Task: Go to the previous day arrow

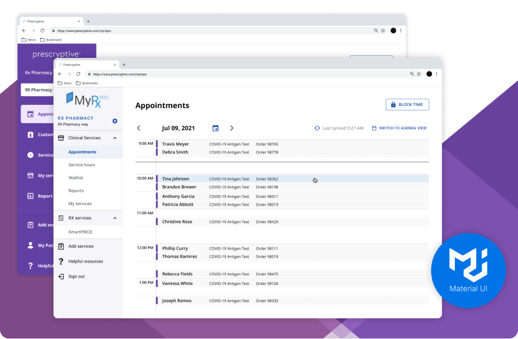Action: 139,128
